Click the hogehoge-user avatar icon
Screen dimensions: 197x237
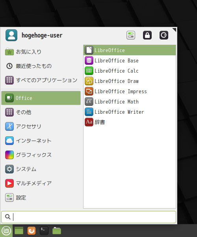click(11, 35)
